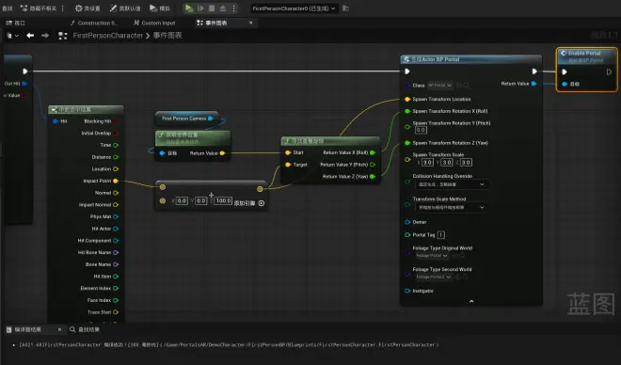Screen dimensions: 621x365
Task: Open the FirstPersonCharacter0 debug object dropdown
Action: pos(295,8)
